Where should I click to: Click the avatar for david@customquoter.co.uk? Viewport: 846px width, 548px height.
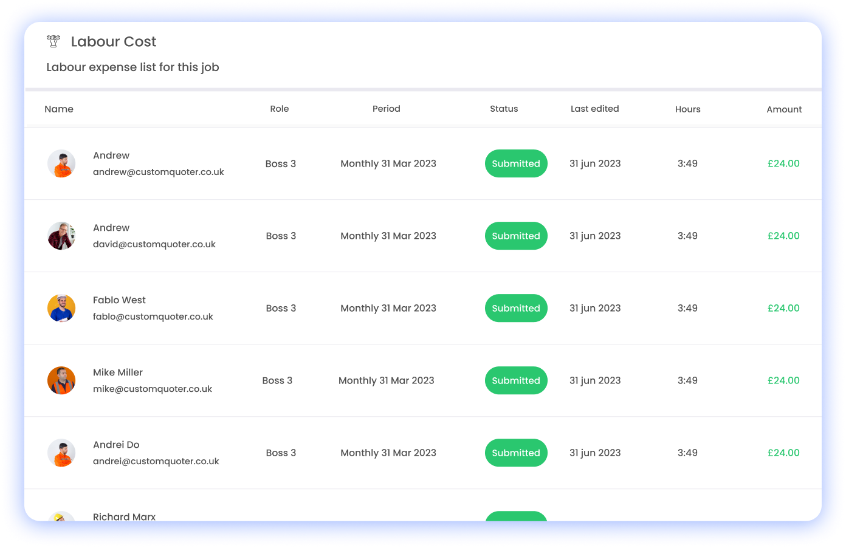click(61, 236)
